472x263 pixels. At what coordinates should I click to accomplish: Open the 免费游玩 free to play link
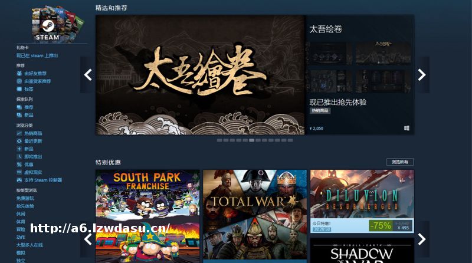pyautogui.click(x=25, y=198)
